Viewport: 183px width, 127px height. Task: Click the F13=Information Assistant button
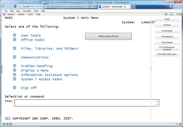point(167,48)
